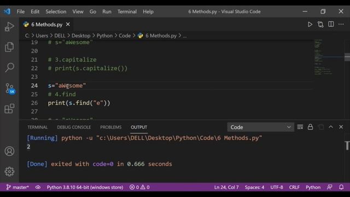Open notifications bell icon
The width and height of the screenshot is (350, 197).
pyautogui.click(x=341, y=187)
